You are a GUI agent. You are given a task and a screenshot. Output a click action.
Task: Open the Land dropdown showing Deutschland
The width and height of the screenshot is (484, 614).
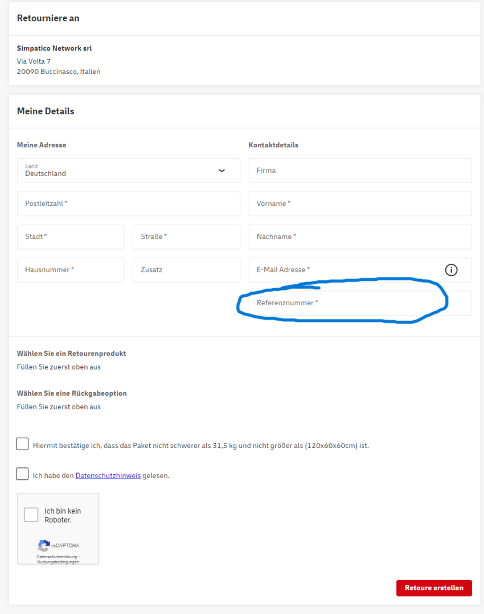tap(128, 171)
